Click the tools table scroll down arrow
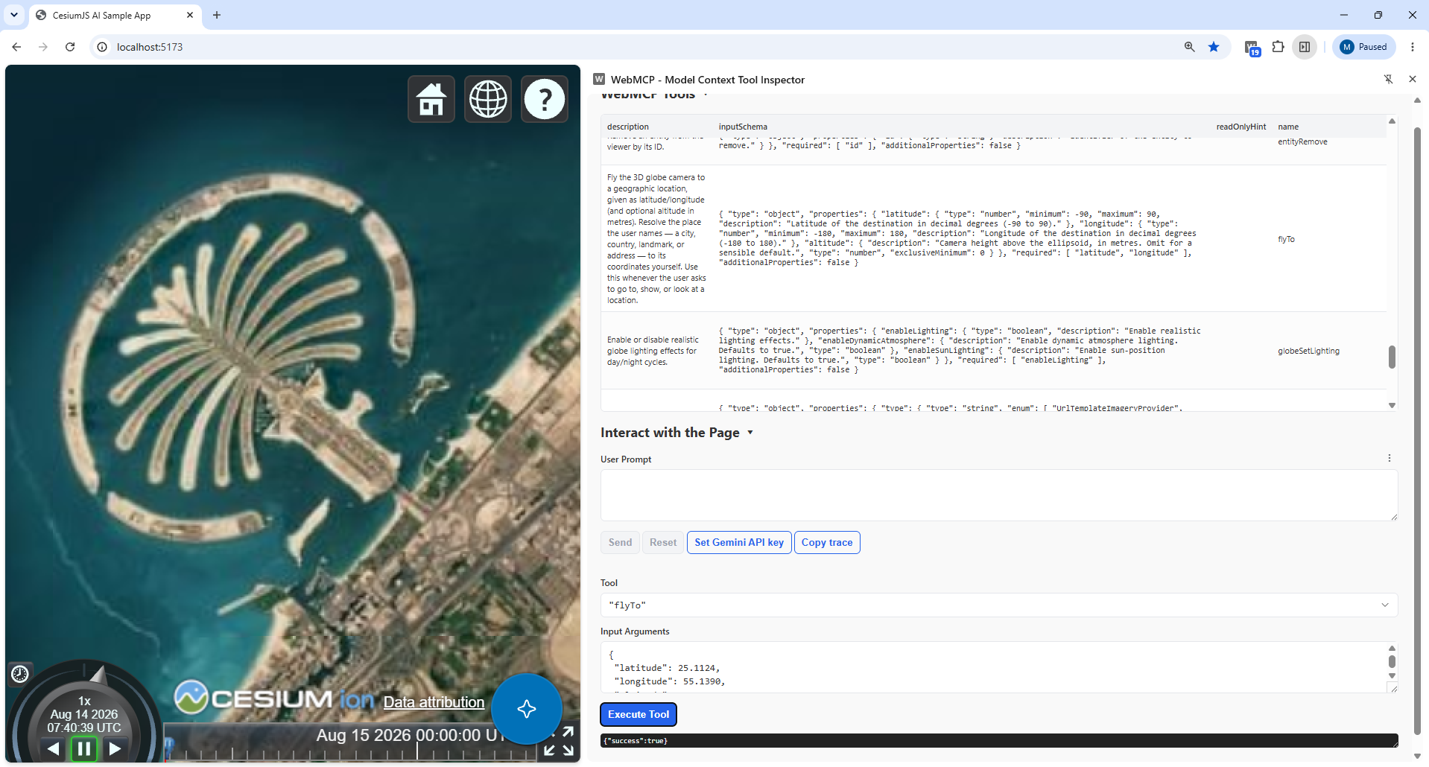Viewport: 1429px width, 767px height. (x=1392, y=405)
